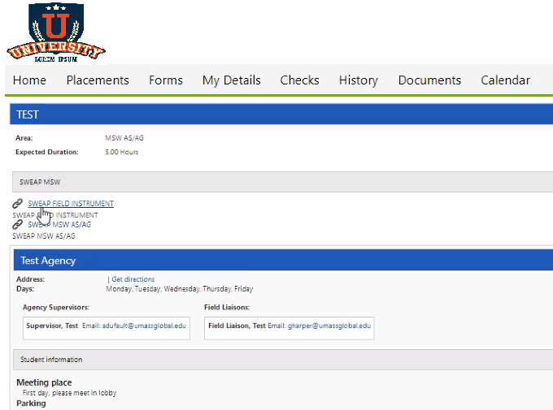Click the chain-link icon beside SWEAP MSW AS/AG
The height and width of the screenshot is (410, 553).
pos(18,224)
